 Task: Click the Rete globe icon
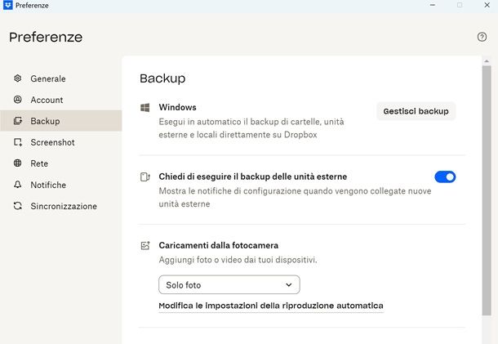(x=18, y=163)
